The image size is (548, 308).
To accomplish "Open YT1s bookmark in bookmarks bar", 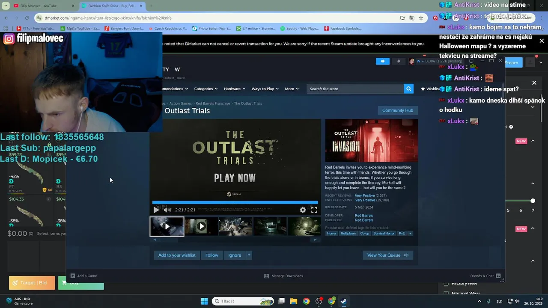I will click(x=36, y=29).
